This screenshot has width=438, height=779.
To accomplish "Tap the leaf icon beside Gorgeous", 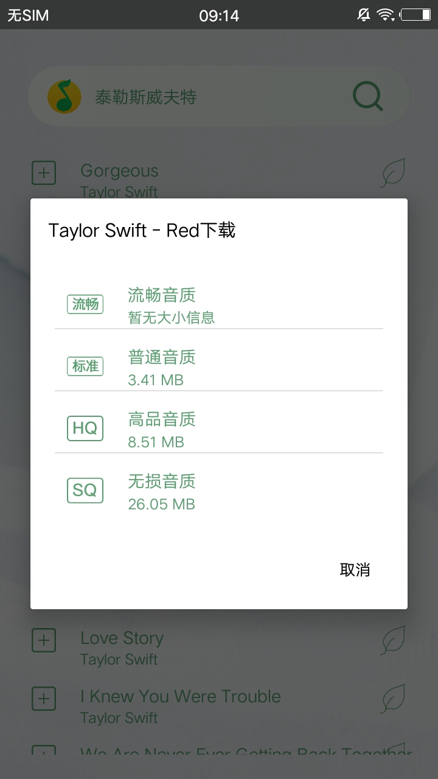I will [393, 173].
